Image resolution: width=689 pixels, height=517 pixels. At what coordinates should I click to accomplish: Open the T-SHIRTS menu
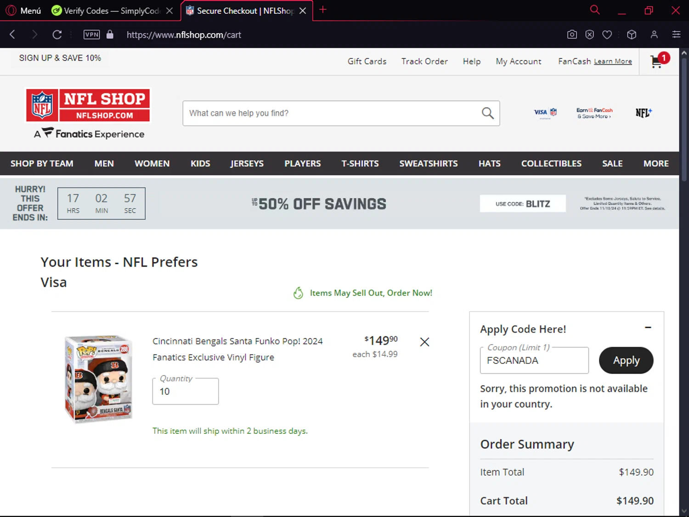(x=360, y=164)
